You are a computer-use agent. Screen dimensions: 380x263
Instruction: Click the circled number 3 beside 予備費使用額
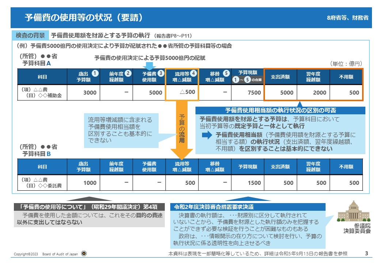pyautogui.click(x=161, y=73)
